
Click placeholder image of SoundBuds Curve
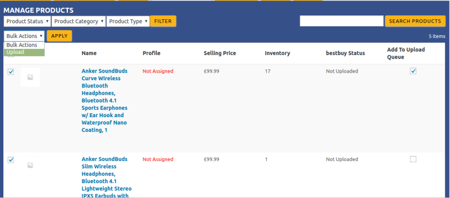tap(30, 77)
